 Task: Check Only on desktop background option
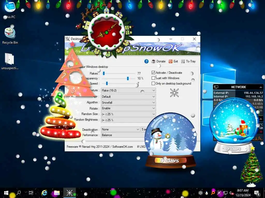[x=153, y=83]
